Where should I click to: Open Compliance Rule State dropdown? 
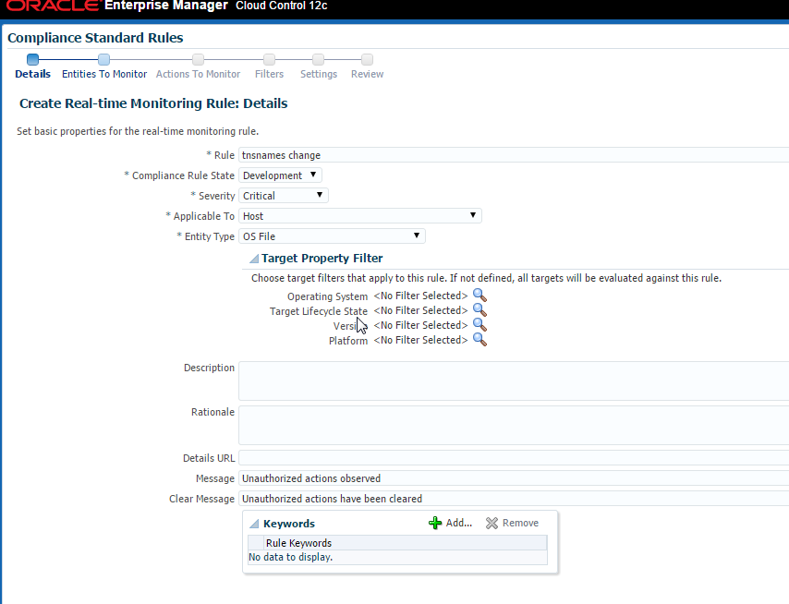280,175
